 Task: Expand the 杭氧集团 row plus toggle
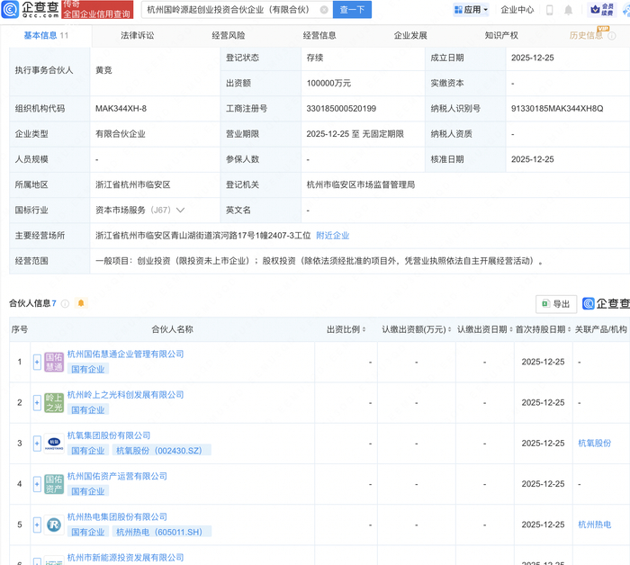(37, 444)
